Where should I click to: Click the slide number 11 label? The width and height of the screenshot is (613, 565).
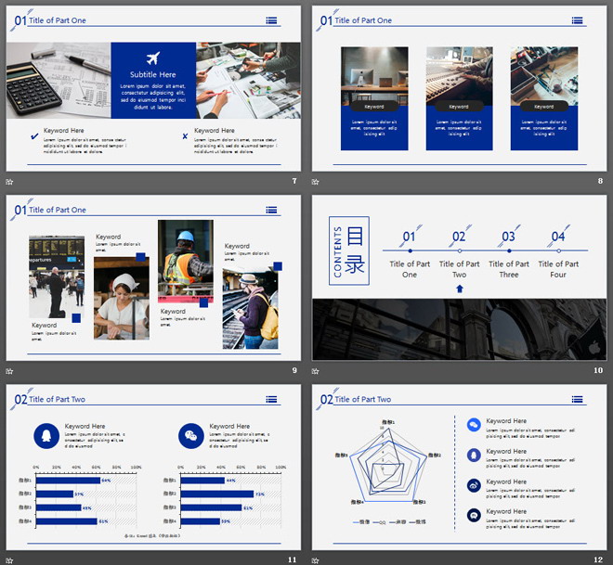point(293,559)
